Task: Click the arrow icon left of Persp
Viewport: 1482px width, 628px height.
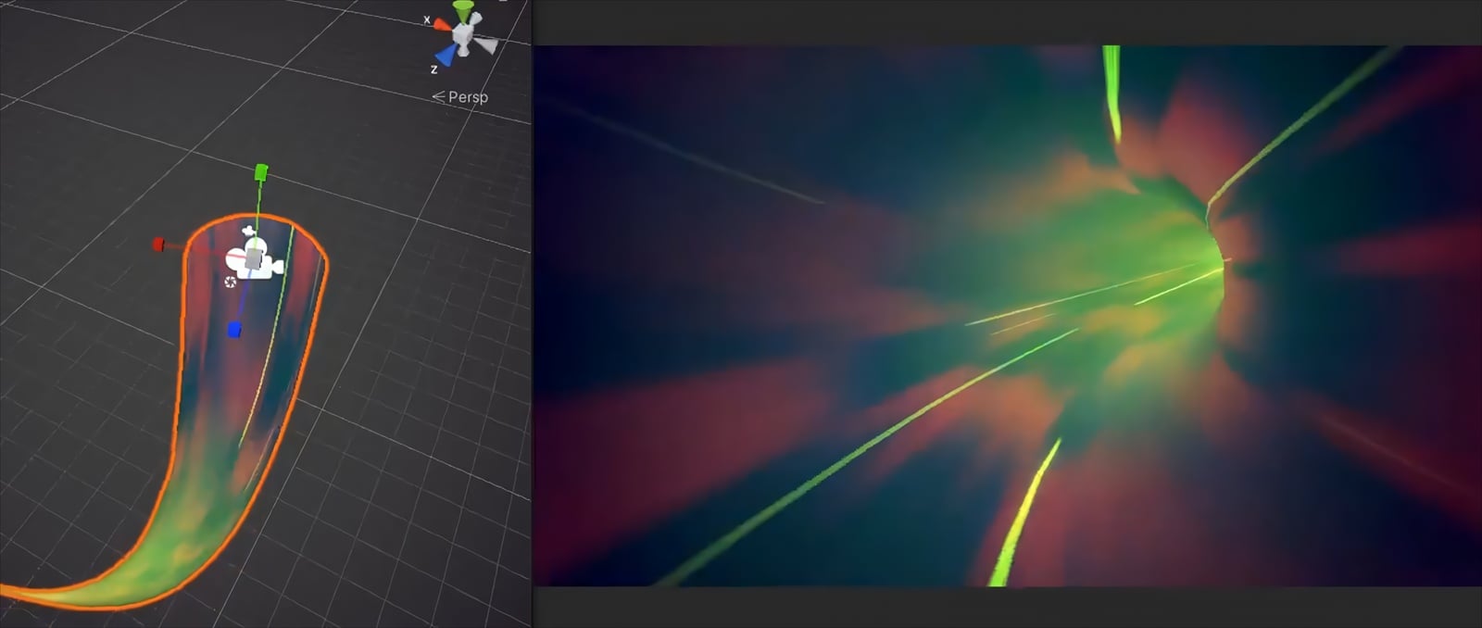Action: [x=438, y=97]
